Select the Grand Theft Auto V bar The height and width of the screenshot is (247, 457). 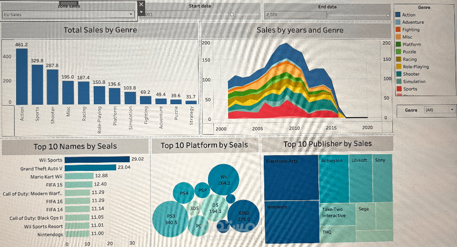click(x=90, y=168)
